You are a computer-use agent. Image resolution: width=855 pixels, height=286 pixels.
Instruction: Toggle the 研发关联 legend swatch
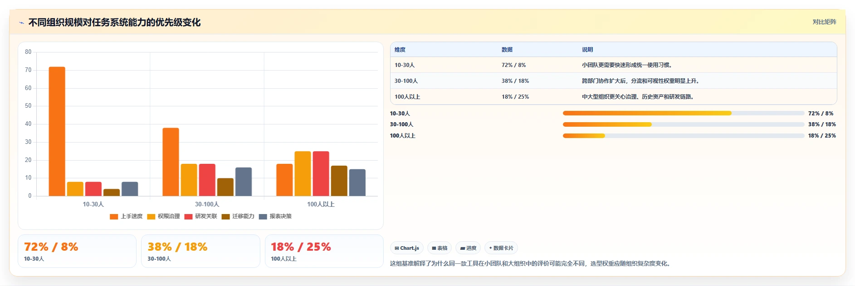pos(188,217)
